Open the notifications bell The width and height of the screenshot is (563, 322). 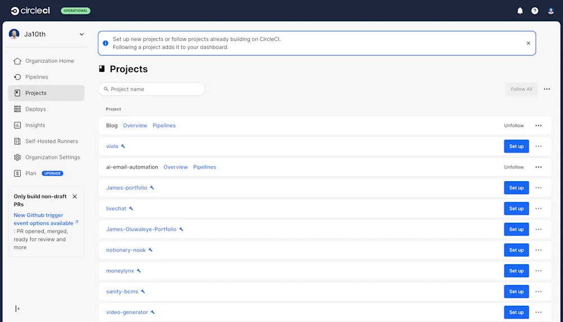[x=520, y=11]
